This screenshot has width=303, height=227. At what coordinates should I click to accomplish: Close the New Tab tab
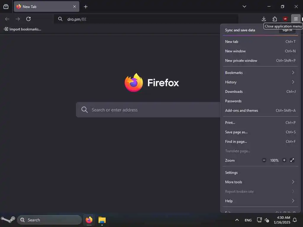(74, 7)
